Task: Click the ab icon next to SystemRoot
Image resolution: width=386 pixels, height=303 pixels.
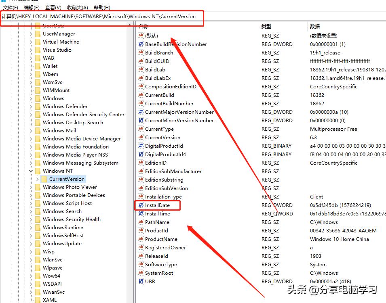Action: (141, 273)
